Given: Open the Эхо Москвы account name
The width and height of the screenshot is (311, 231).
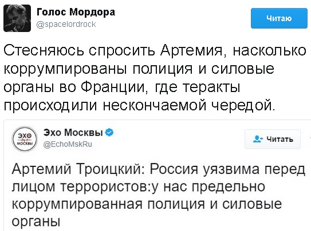Looking at the screenshot, I should 73,133.
